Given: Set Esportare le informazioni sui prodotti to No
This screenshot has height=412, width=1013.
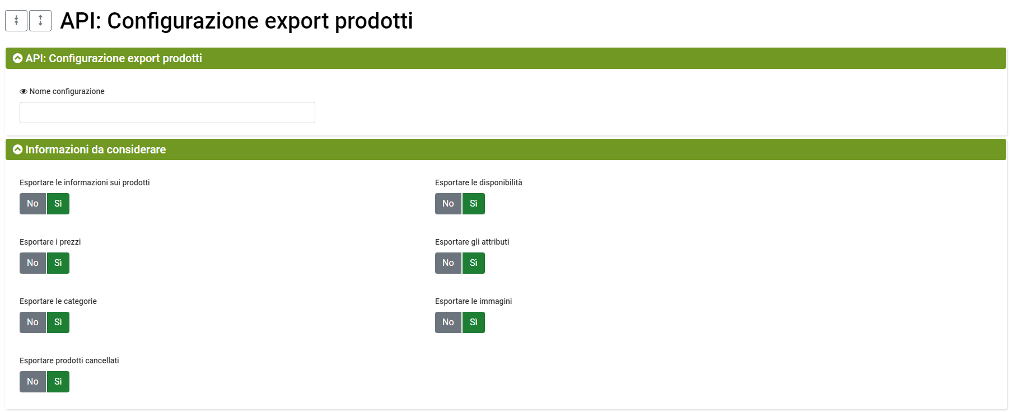Looking at the screenshot, I should [32, 204].
